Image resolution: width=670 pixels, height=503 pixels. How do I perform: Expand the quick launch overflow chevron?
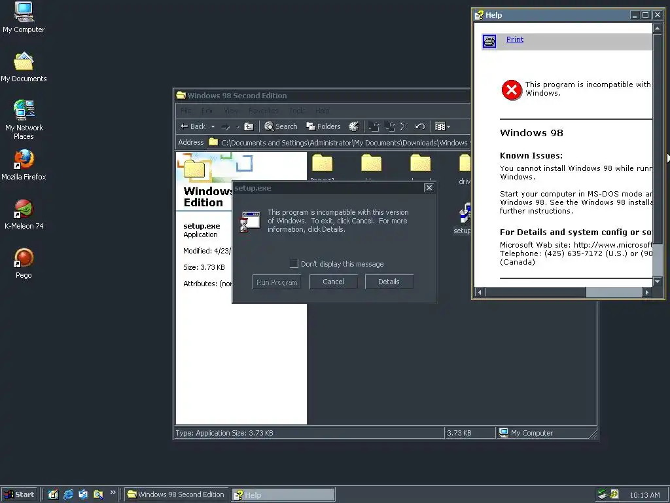[x=113, y=493]
